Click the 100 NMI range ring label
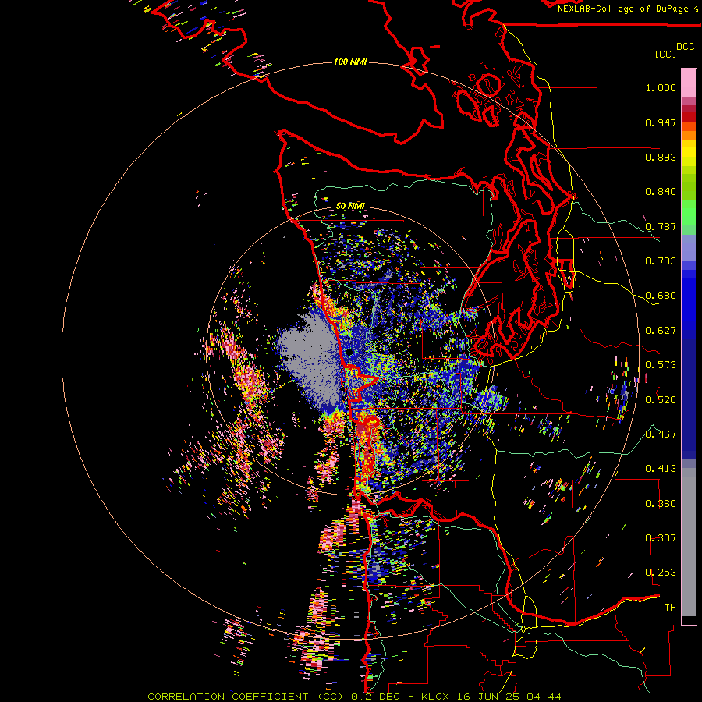 coord(350,62)
